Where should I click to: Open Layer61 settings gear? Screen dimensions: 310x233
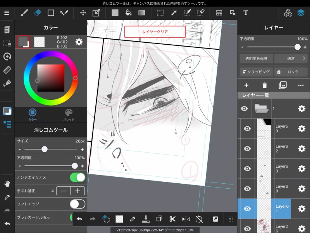(302, 209)
